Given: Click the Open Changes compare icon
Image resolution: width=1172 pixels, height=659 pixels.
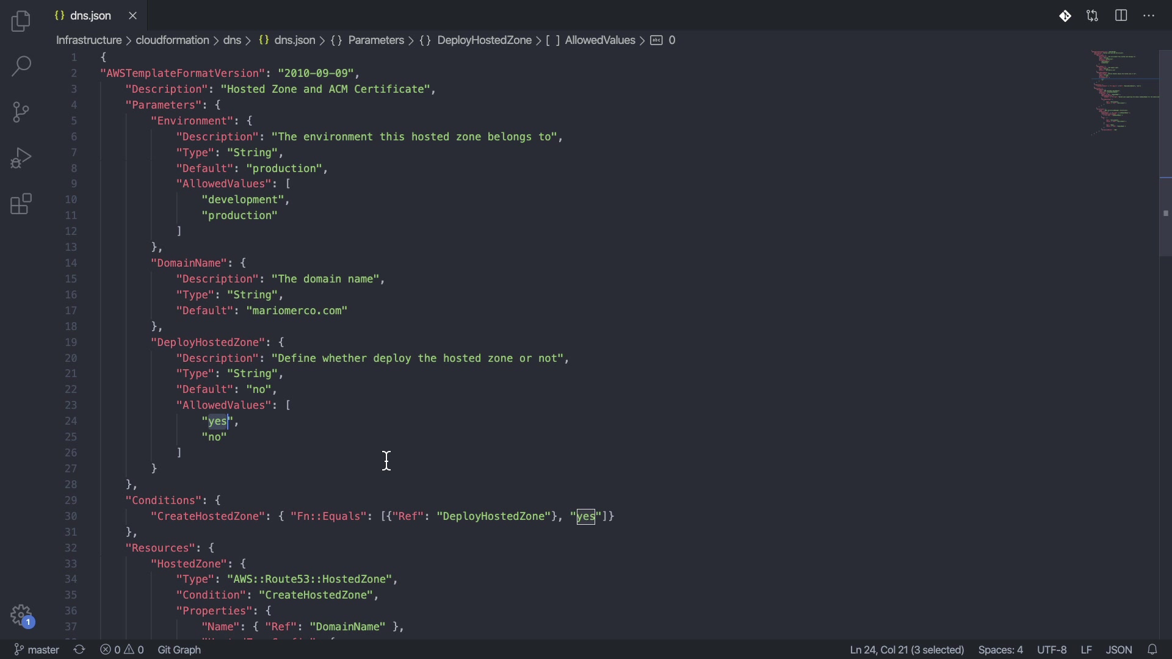Looking at the screenshot, I should tap(1093, 16).
